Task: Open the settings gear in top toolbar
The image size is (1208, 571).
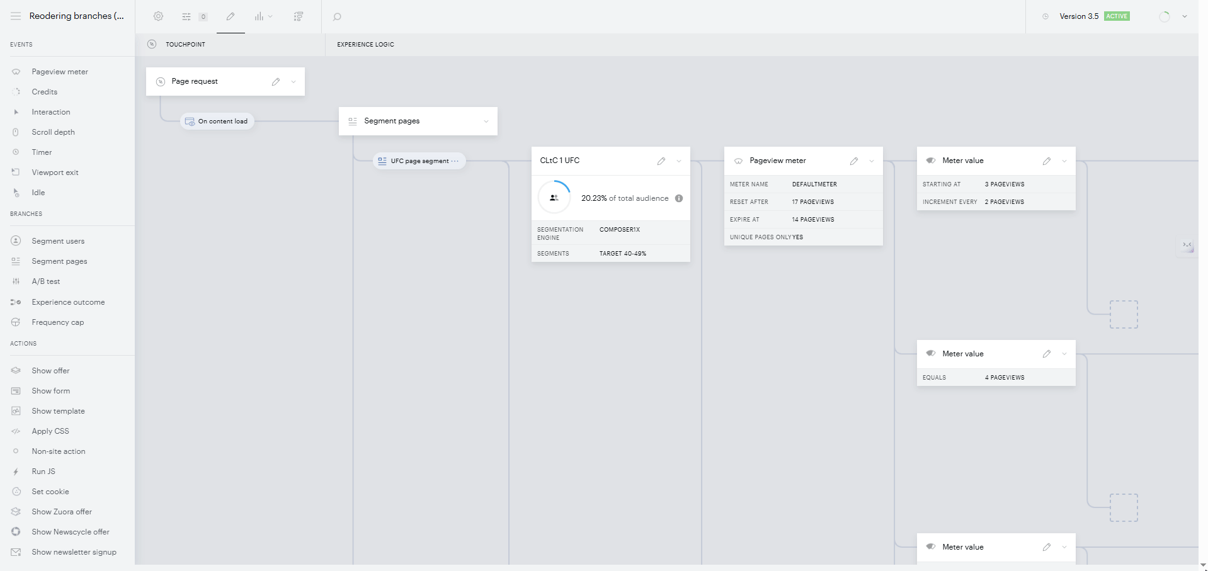Action: (158, 16)
